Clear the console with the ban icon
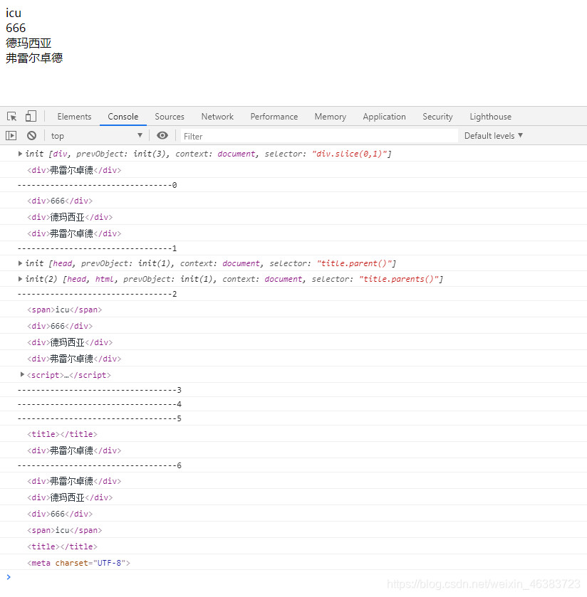This screenshot has height=597, width=587. (31, 135)
